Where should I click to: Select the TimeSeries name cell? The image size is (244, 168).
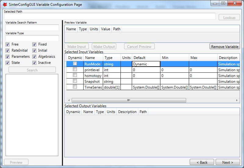pos(93,87)
